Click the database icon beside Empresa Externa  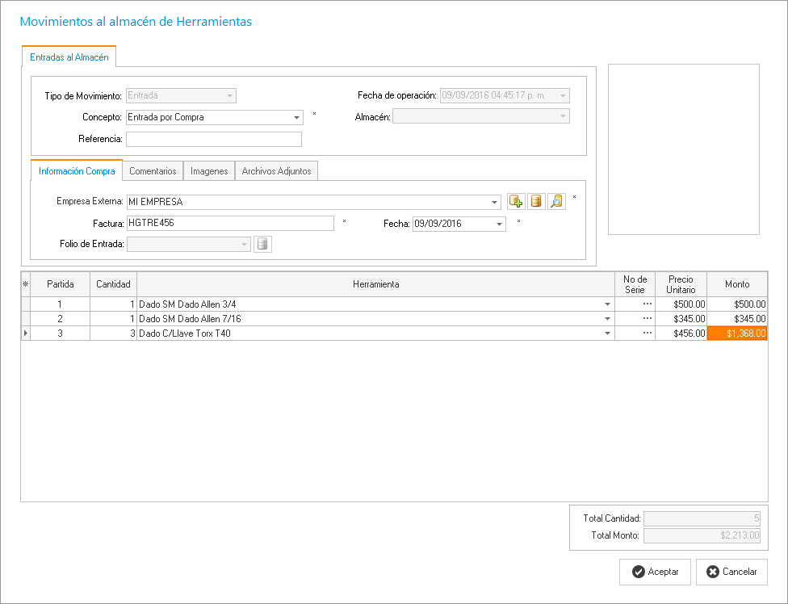(x=536, y=202)
